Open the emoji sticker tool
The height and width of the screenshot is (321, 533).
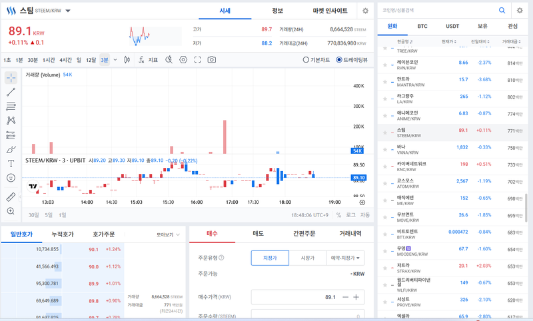(x=11, y=178)
